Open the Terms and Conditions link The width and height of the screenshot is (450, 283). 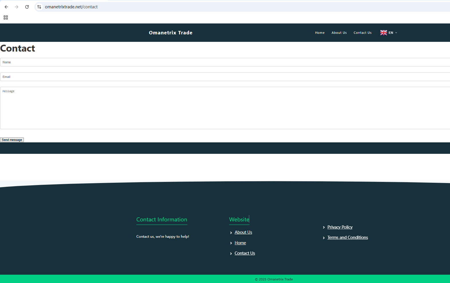[x=347, y=237]
